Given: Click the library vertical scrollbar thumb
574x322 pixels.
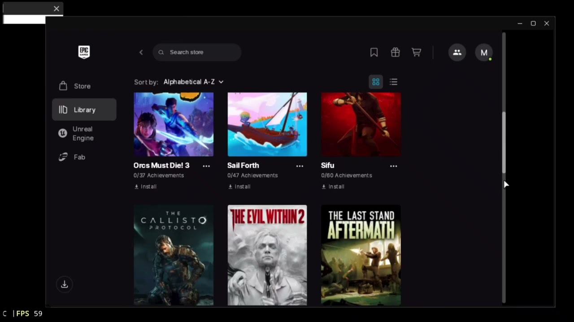Looking at the screenshot, I should [504, 142].
